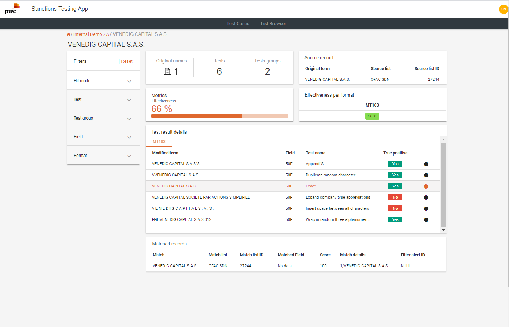The image size is (511, 329).
Task: Open info icon for Insert space between characters
Action: (x=426, y=209)
